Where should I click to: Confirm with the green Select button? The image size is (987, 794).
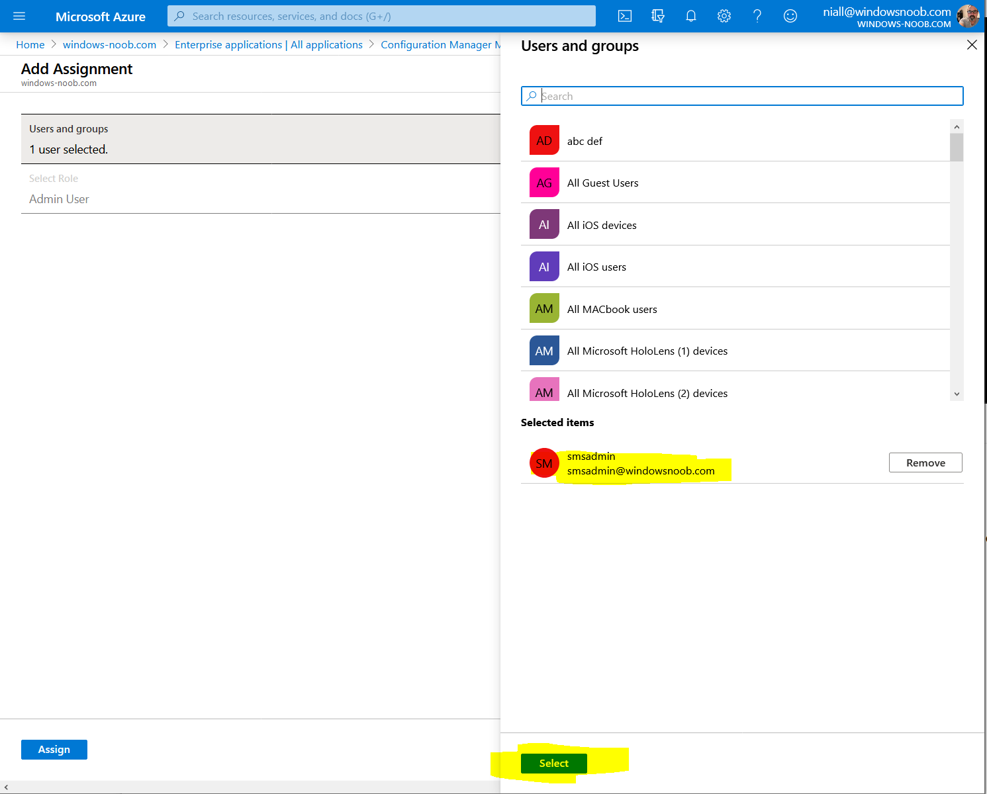[554, 763]
